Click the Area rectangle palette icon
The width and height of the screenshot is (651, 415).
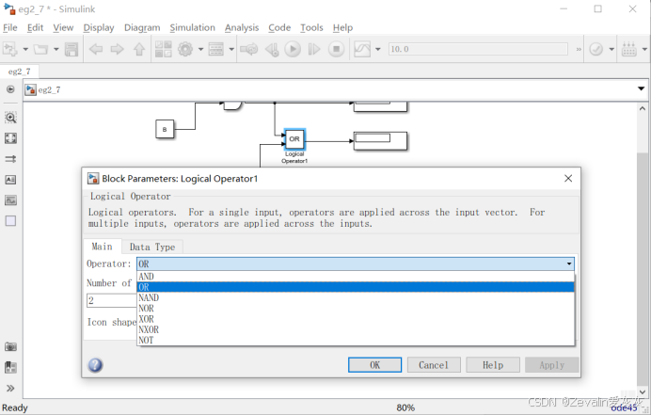pyautogui.click(x=10, y=220)
